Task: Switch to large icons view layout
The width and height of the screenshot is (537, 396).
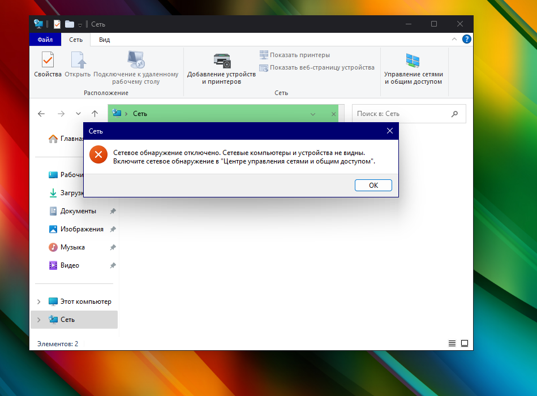Action: point(465,343)
